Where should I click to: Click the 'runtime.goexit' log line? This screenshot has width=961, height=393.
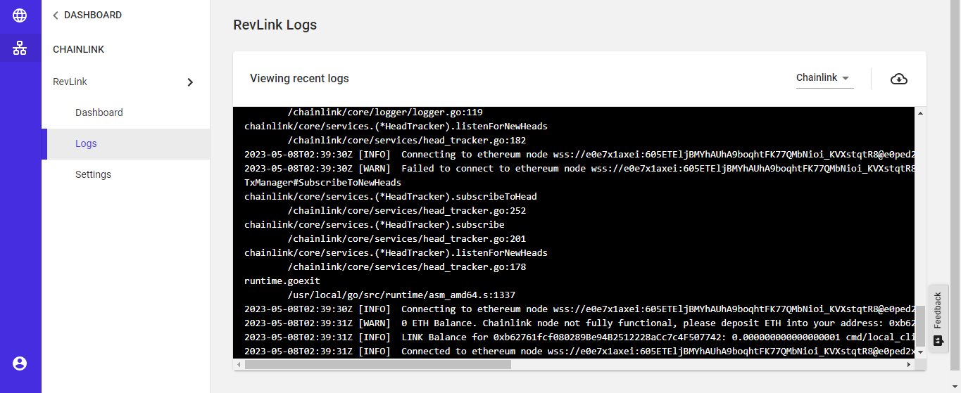pos(282,281)
